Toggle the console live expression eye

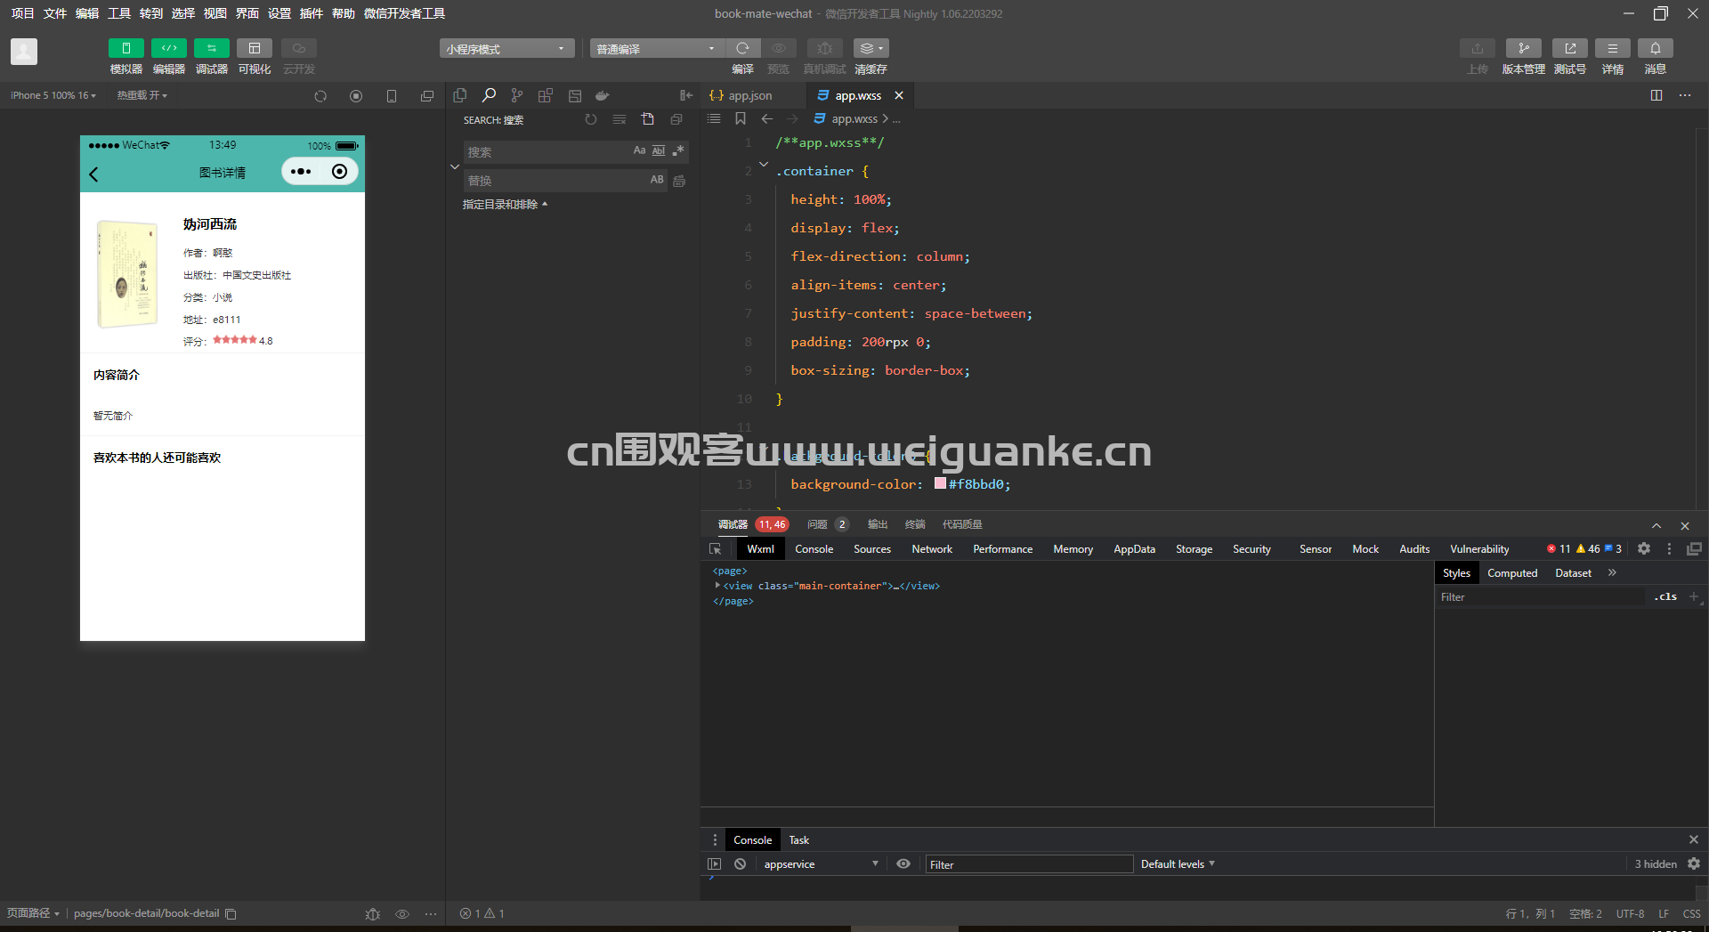coord(903,864)
